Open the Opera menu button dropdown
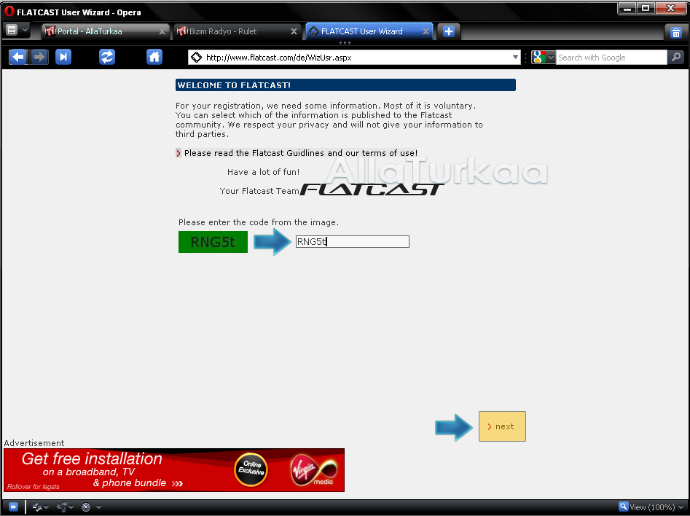690x516 pixels. pos(17,31)
